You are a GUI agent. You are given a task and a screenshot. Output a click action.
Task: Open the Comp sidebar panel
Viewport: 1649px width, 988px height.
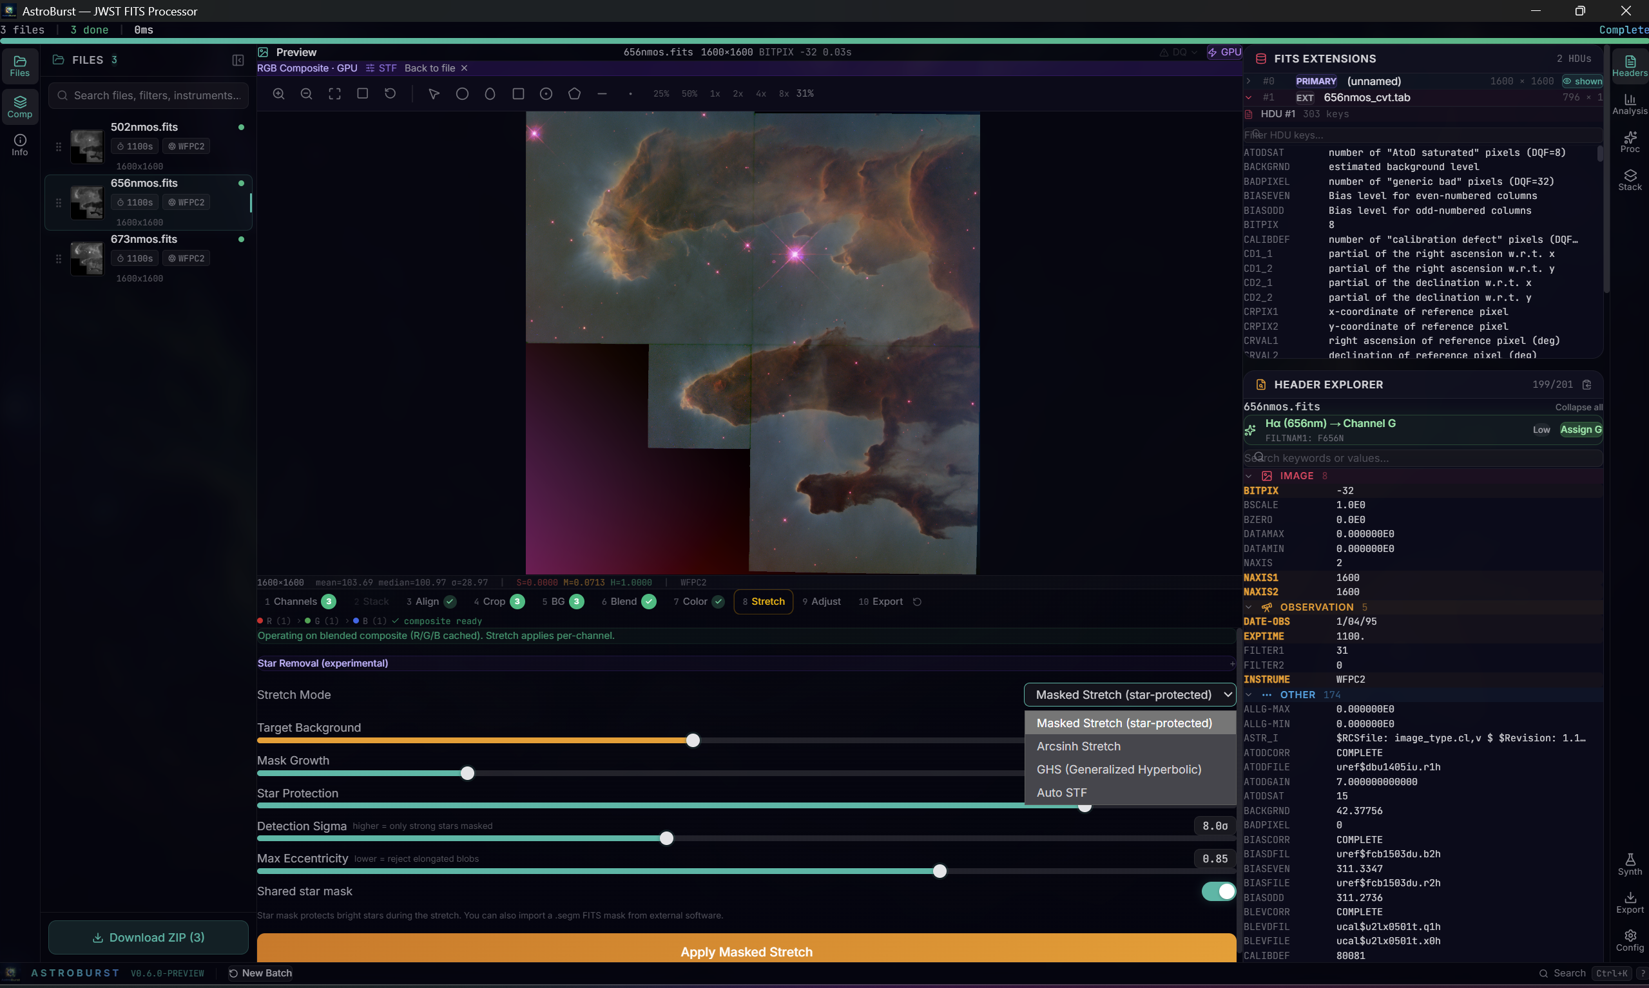click(20, 106)
